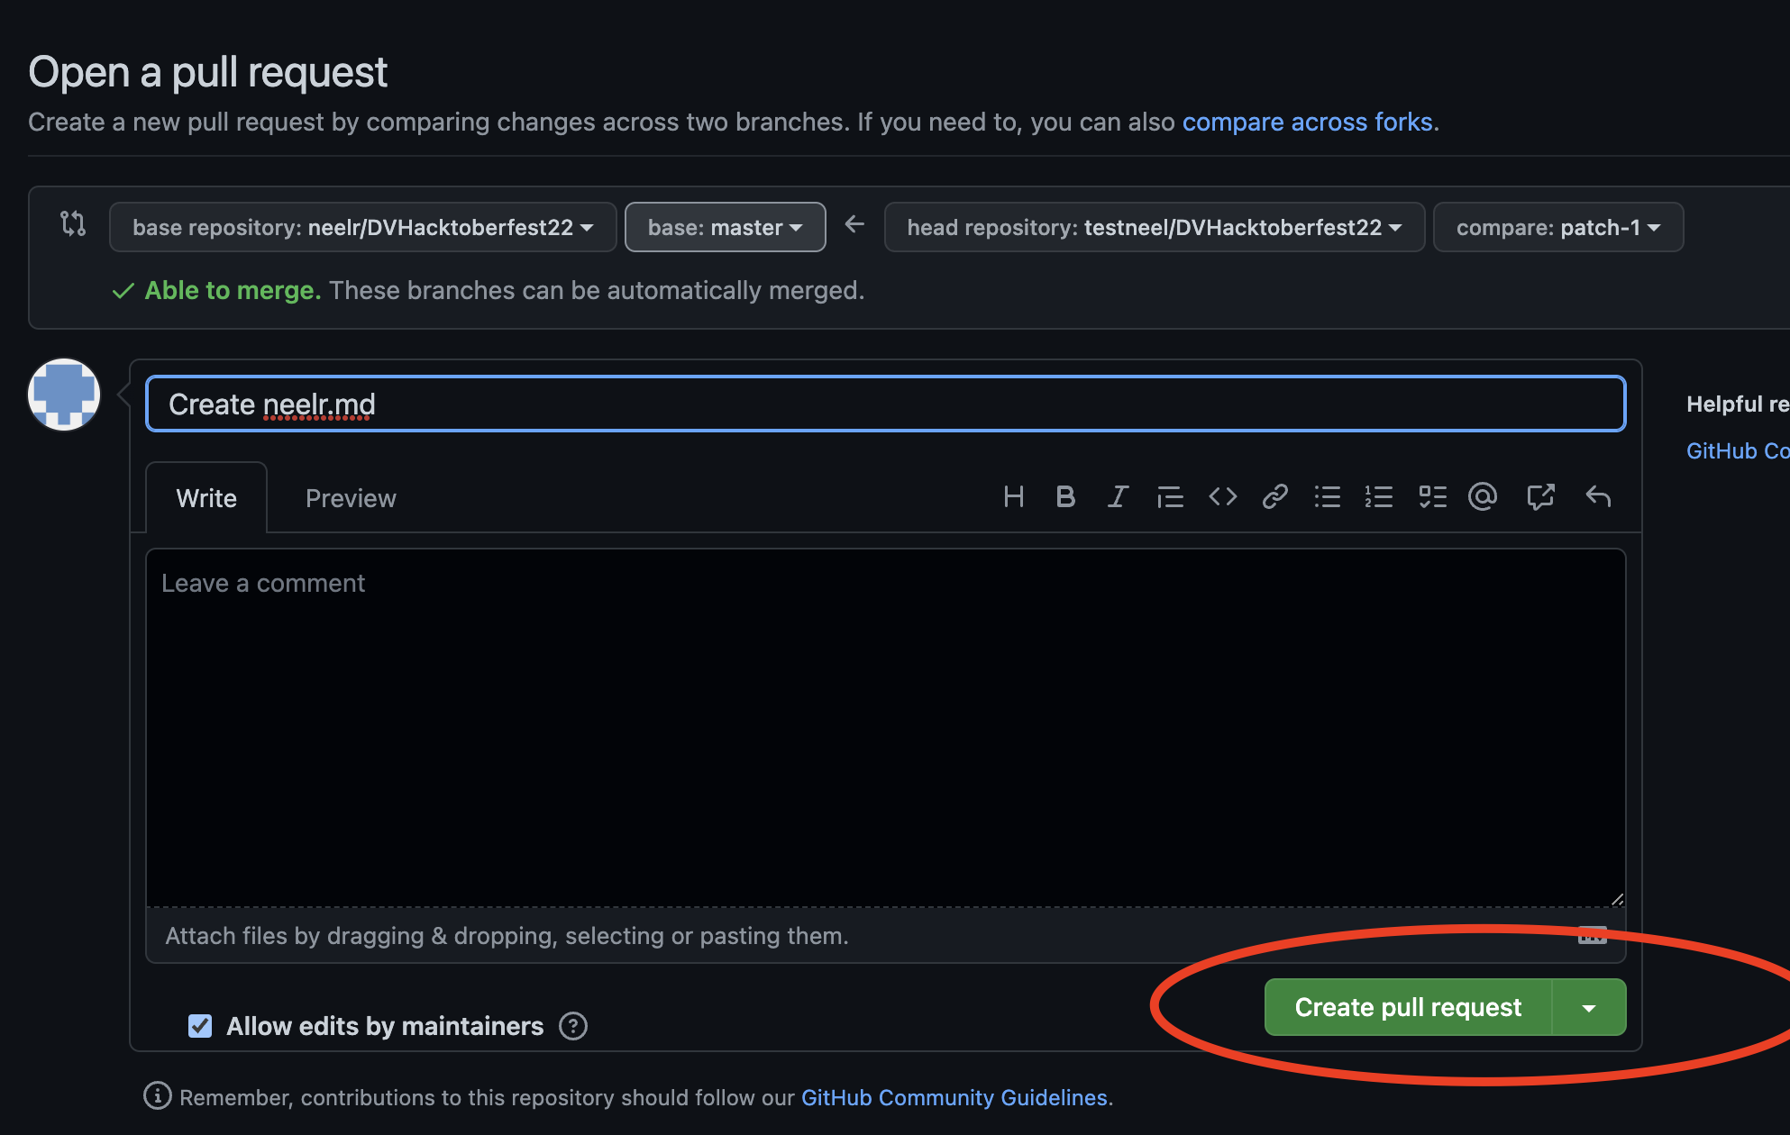1790x1135 pixels.
Task: Add a link with the chain icon
Action: (x=1274, y=496)
